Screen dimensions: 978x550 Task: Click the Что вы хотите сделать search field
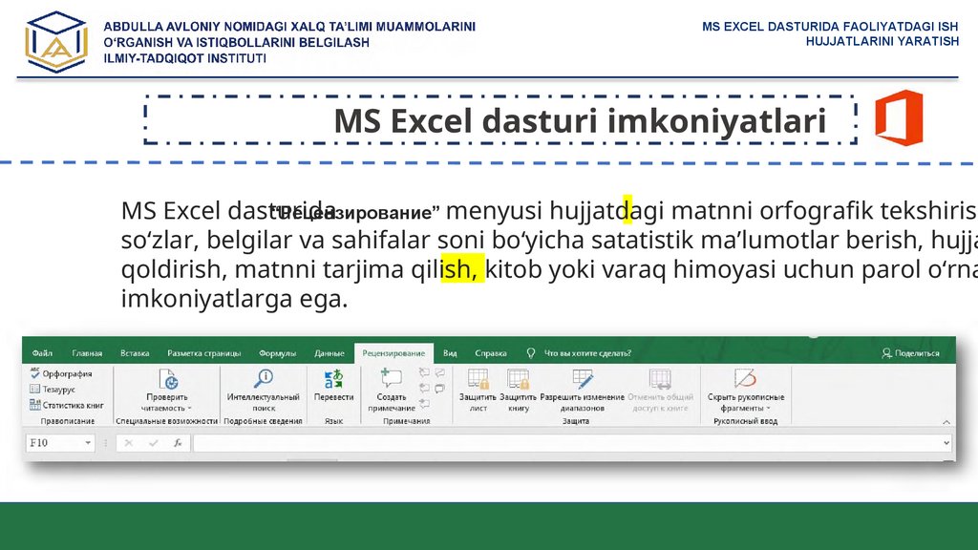(x=587, y=353)
